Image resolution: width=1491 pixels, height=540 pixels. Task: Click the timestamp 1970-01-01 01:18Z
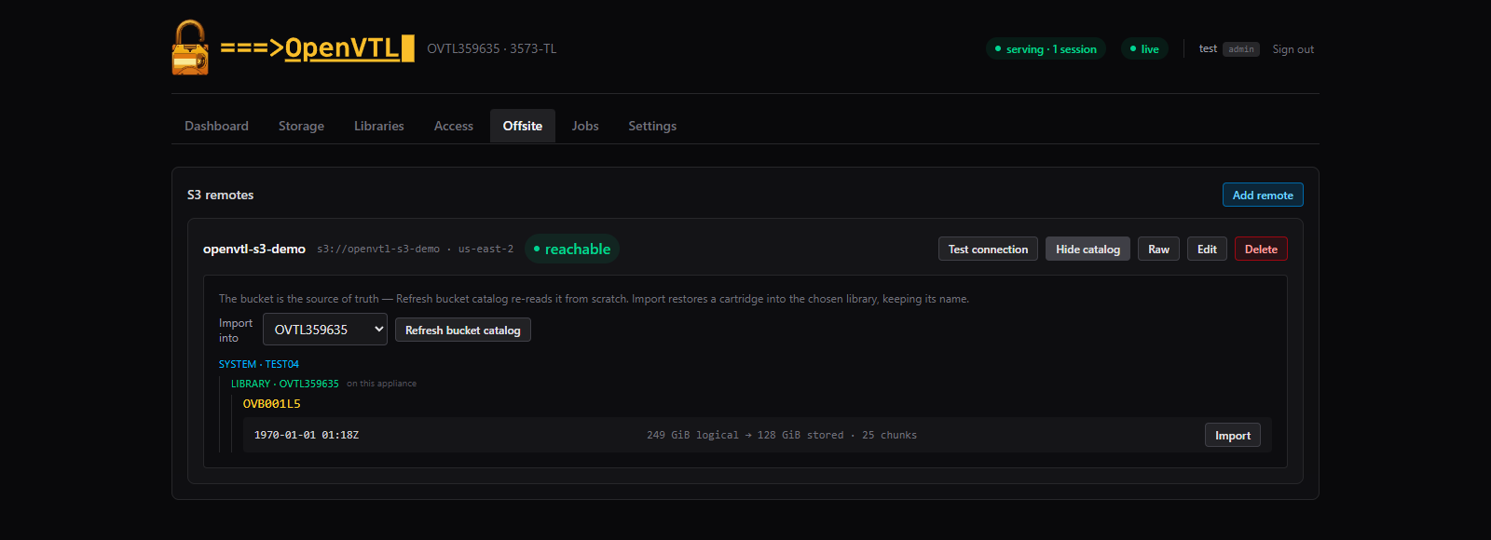tap(307, 435)
